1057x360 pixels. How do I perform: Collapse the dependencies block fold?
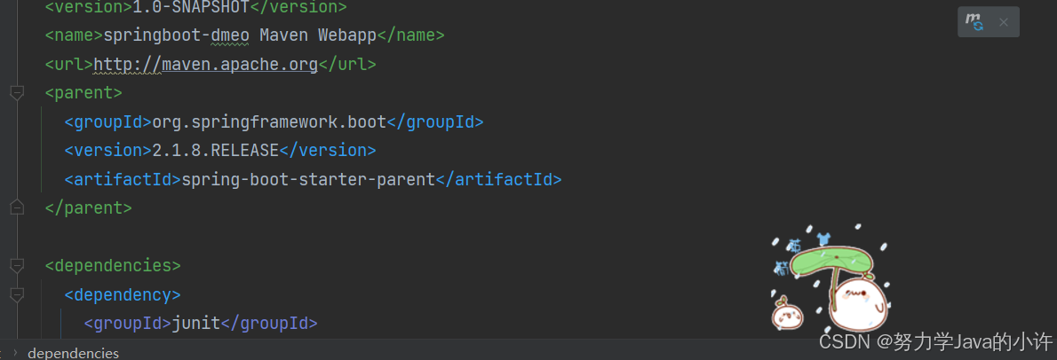(18, 265)
